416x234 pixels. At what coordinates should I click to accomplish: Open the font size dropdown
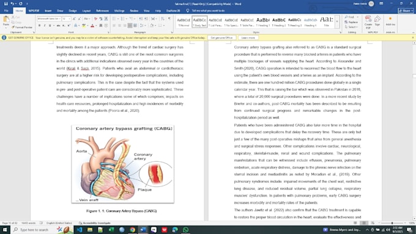(x=70, y=18)
